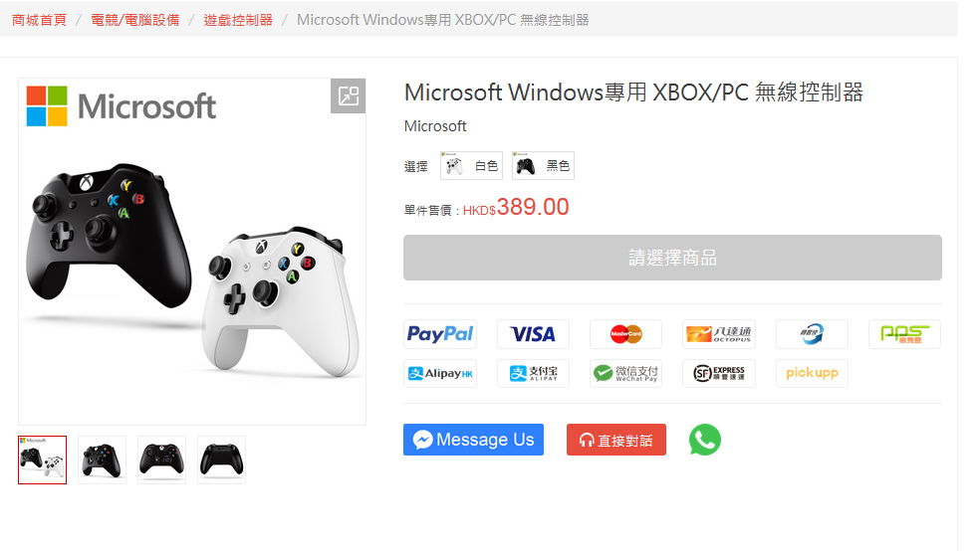The image size is (979, 551).
Task: Click the Octopus 八達通 payment logo
Action: click(x=719, y=334)
